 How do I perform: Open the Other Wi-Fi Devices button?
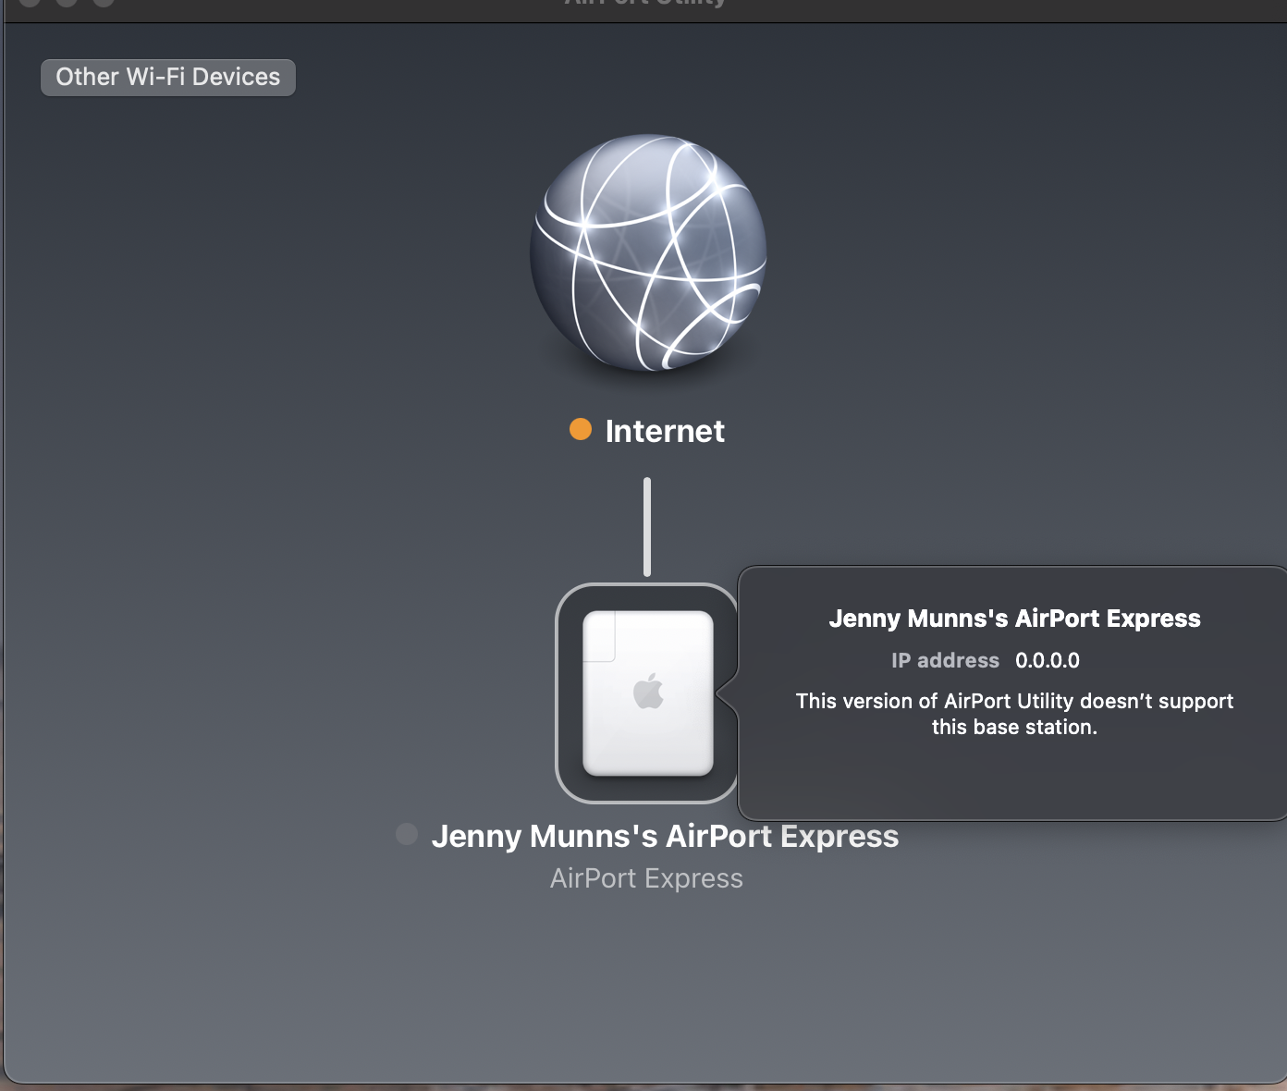pos(168,77)
